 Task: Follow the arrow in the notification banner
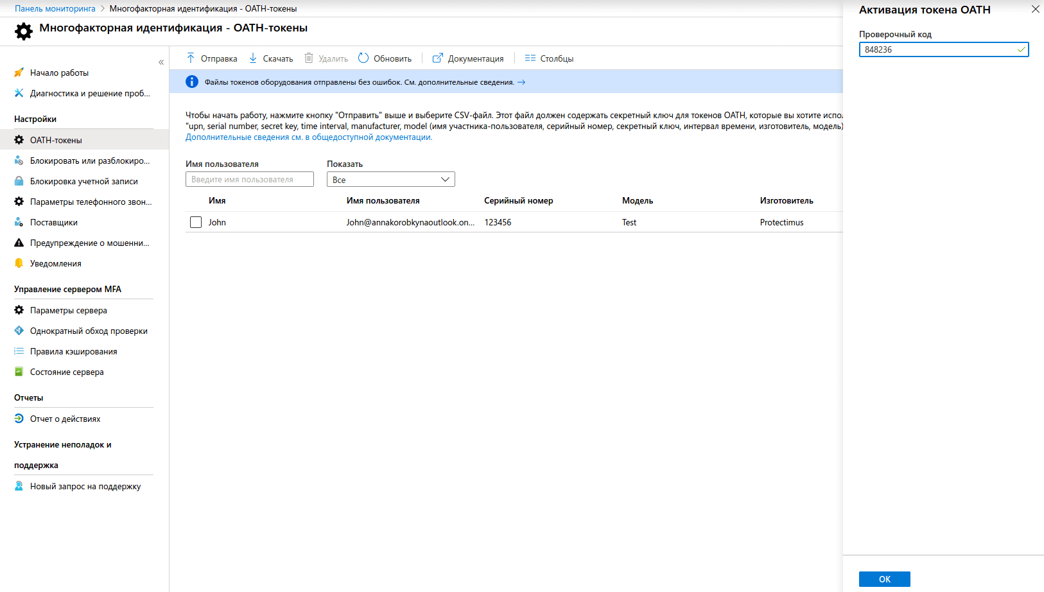(521, 82)
